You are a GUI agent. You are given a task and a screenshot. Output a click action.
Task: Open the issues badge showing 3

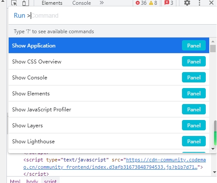169,3
